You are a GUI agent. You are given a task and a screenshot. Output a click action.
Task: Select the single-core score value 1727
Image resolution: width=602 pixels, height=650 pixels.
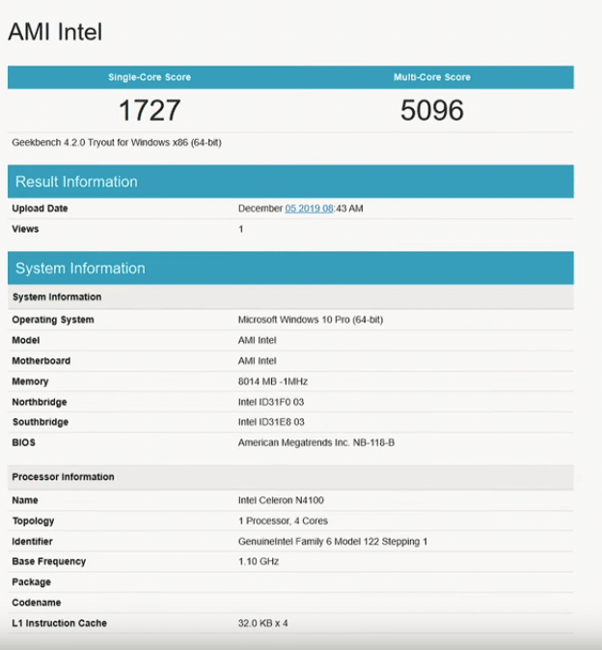click(x=150, y=110)
